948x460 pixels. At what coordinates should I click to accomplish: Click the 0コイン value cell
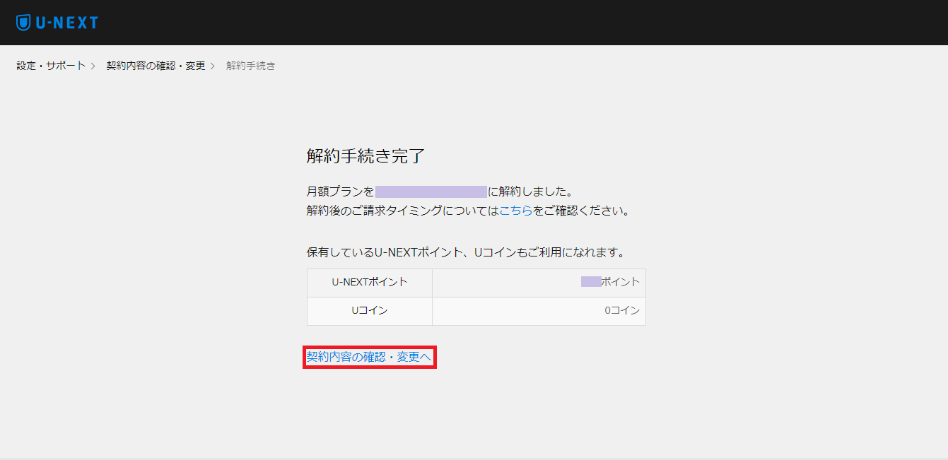tap(621, 310)
